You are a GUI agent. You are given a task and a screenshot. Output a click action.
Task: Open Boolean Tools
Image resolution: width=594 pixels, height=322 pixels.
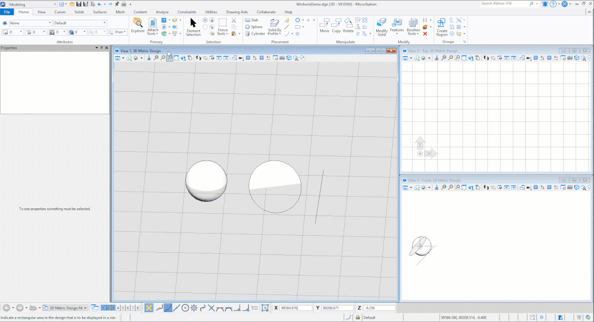413,27
